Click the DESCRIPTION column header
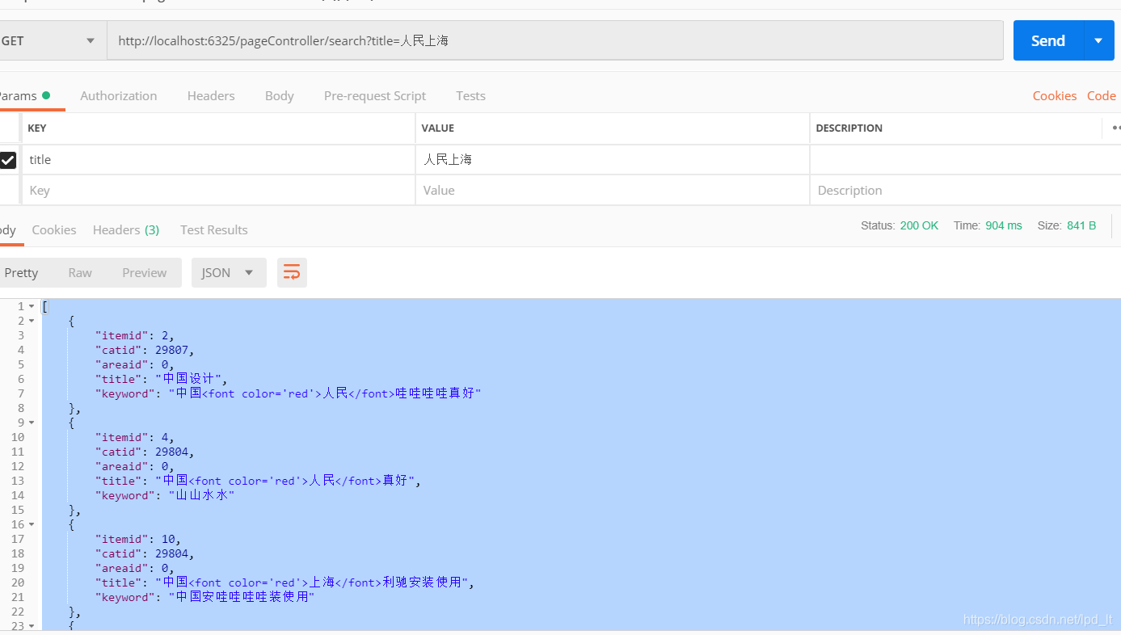The height and width of the screenshot is (635, 1121). [x=849, y=128]
